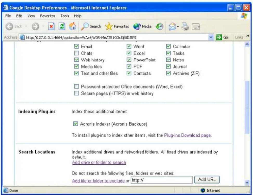Open the Mail envelope icon

point(172,26)
